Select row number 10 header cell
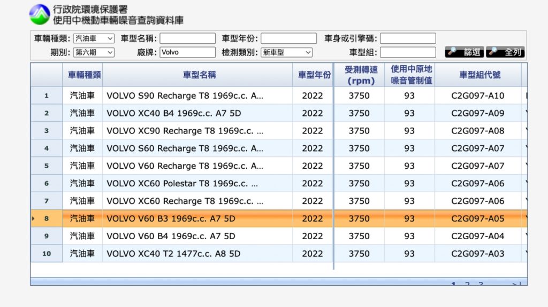 (x=47, y=254)
